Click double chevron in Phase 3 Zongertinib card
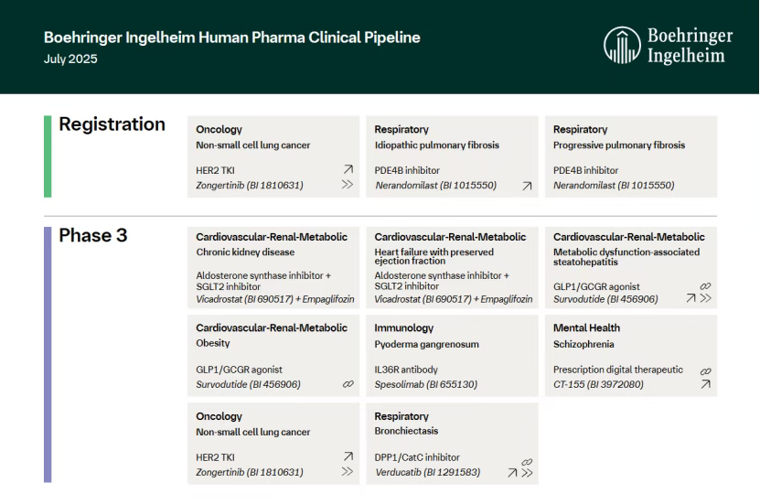 (348, 472)
